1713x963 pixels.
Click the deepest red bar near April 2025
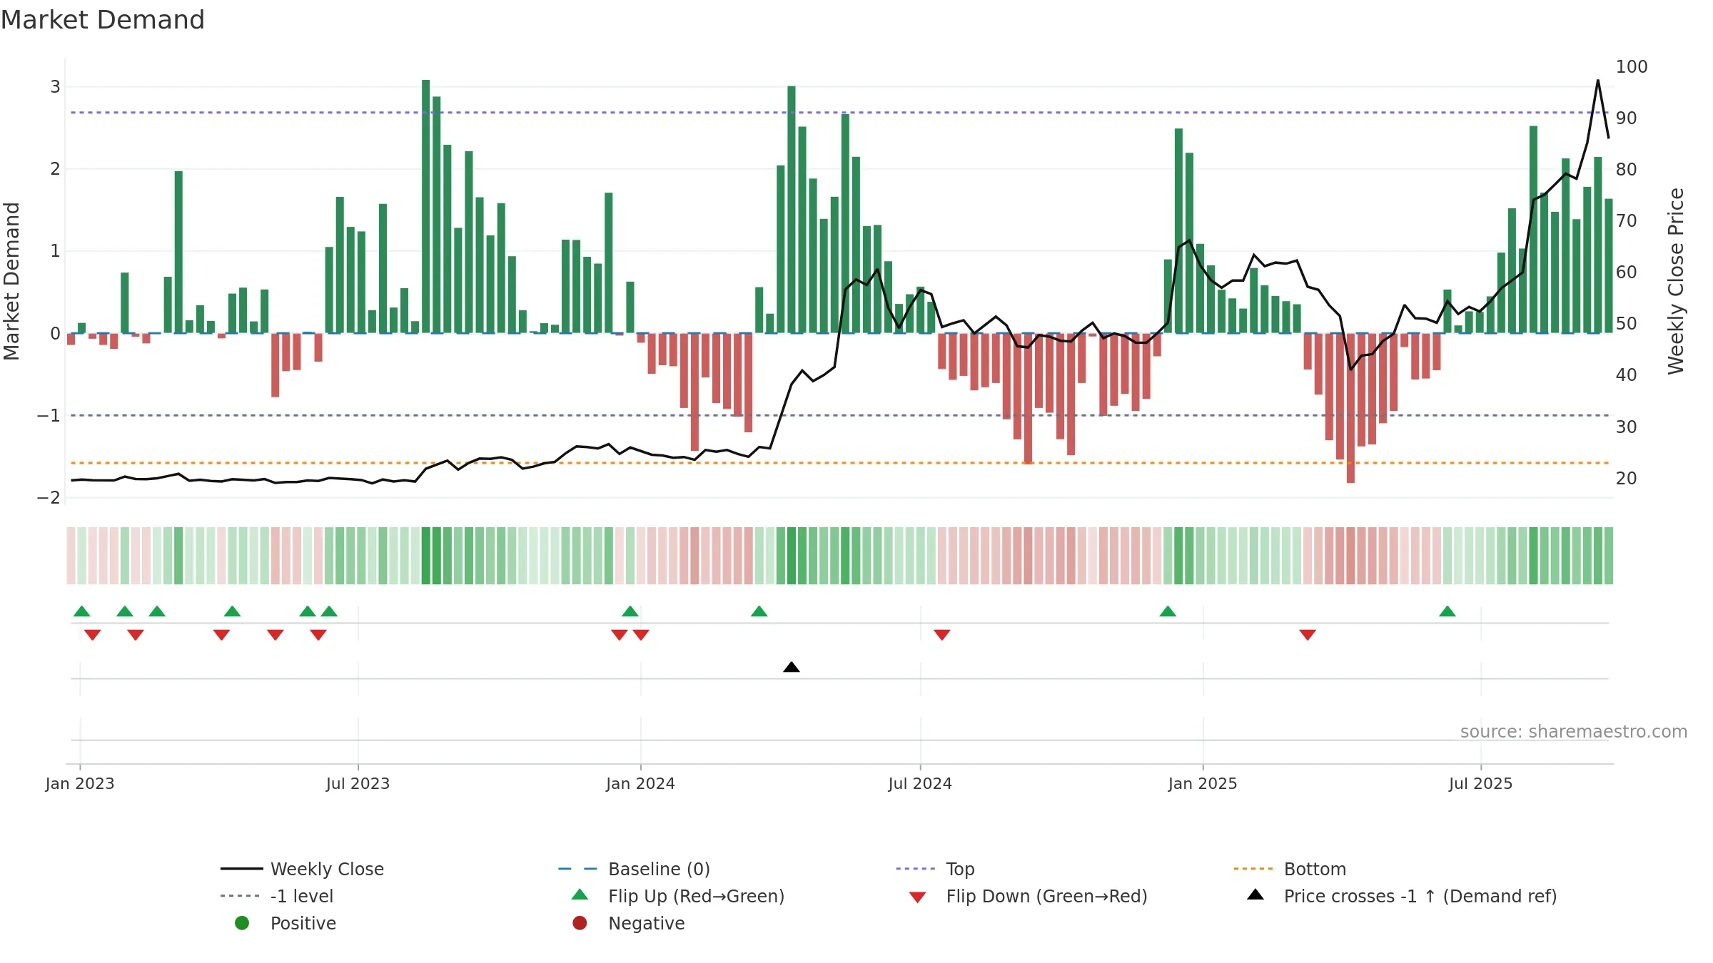click(1350, 408)
